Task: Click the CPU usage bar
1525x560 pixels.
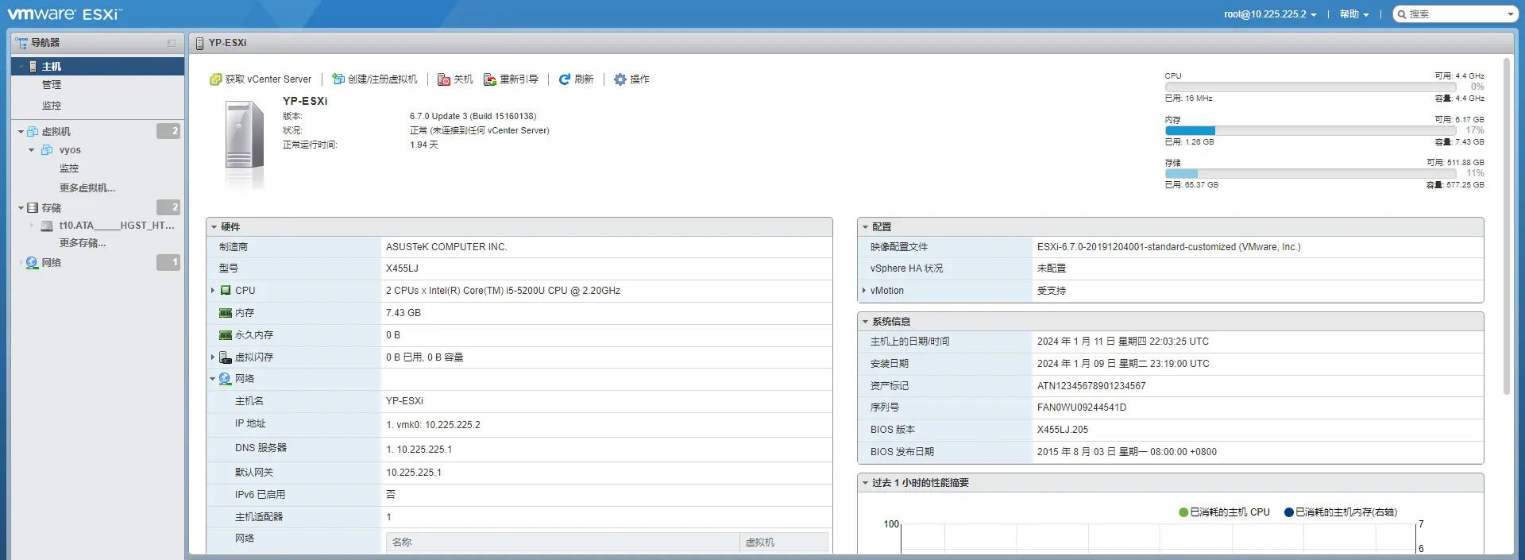Action: pyautogui.click(x=1311, y=87)
